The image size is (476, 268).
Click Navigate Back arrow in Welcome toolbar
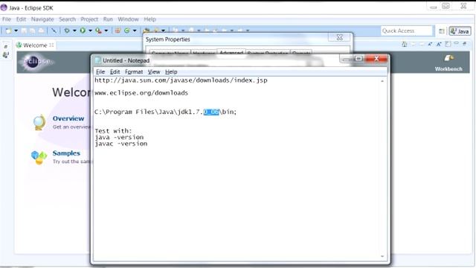(414, 45)
